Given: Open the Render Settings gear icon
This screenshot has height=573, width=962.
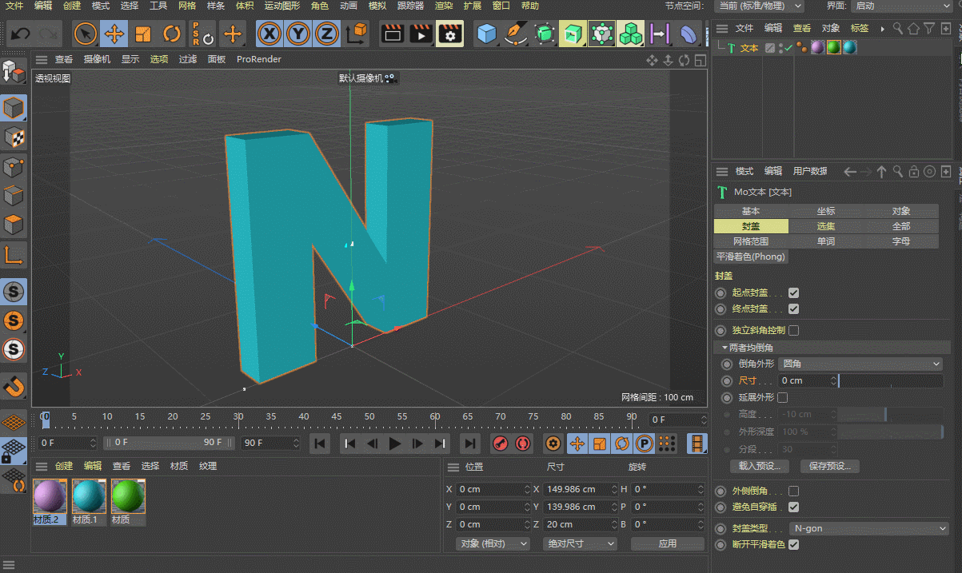Looking at the screenshot, I should (x=450, y=34).
